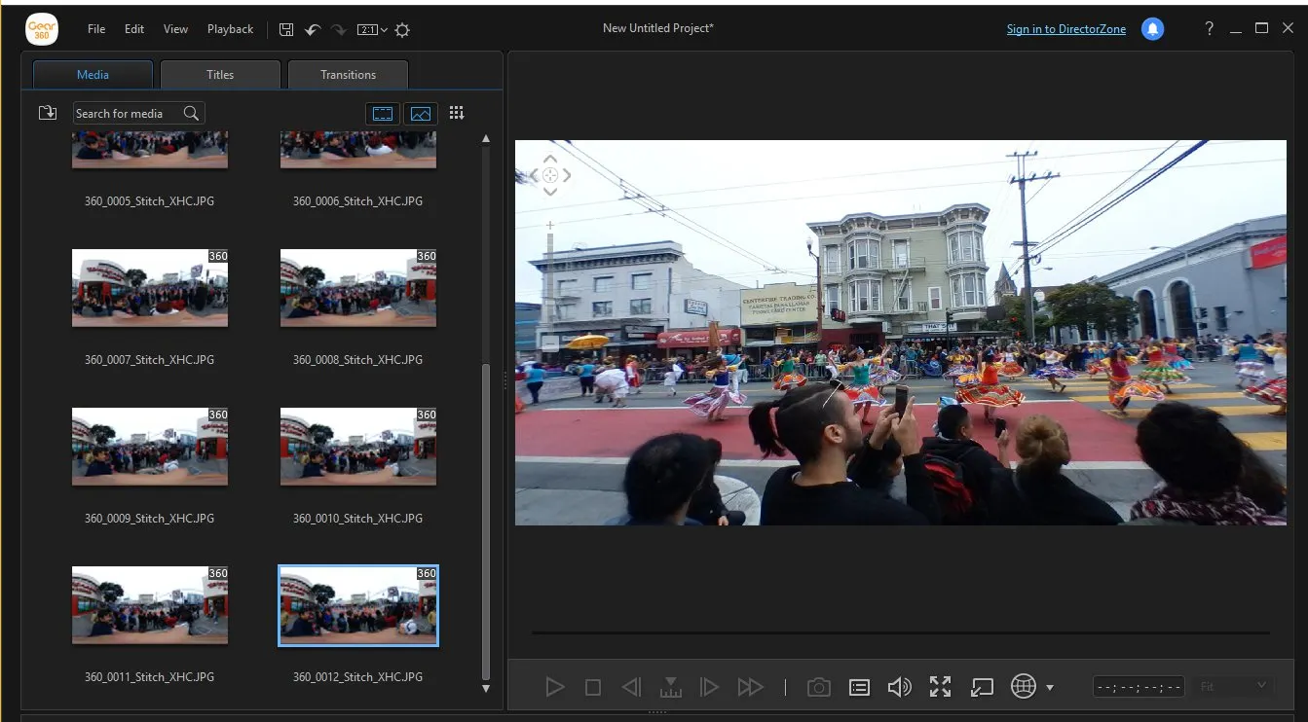Select the 360_0009_Stitch_XHC.JPG thumbnail
1308x722 pixels.
(150, 447)
